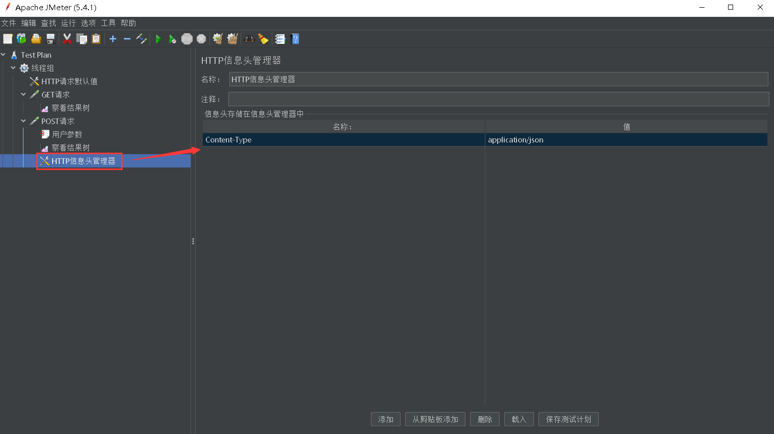Click the 注释 input field

pos(499,99)
